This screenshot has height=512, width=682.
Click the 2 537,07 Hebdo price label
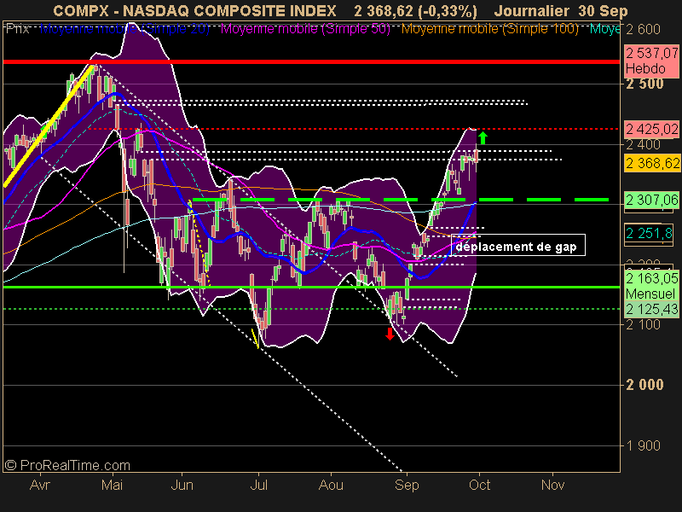click(651, 61)
